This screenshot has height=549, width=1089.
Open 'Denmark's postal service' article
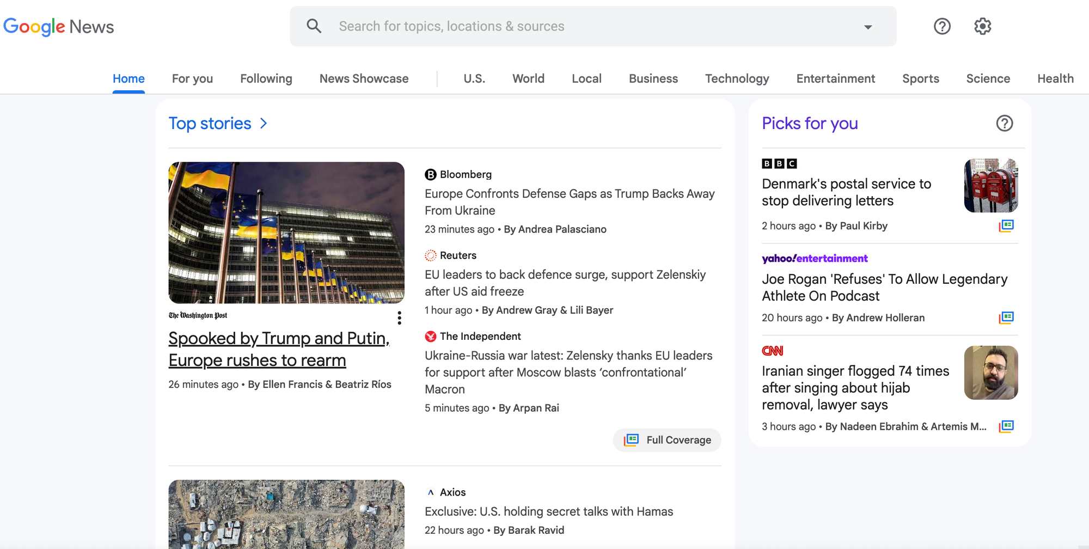pos(847,192)
